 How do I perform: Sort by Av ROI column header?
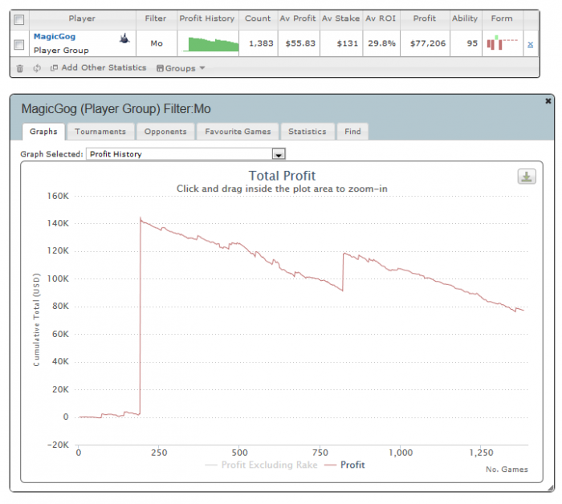381,18
